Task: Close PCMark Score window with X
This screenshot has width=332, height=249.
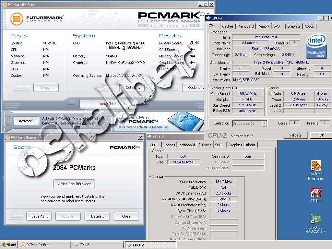Action: point(141,137)
